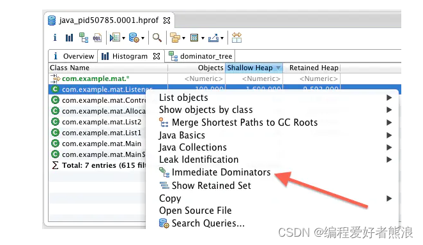Image resolution: width=423 pixels, height=245 pixels.
Task: Click the com.example.mat.* regex filter field
Action: (x=108, y=78)
